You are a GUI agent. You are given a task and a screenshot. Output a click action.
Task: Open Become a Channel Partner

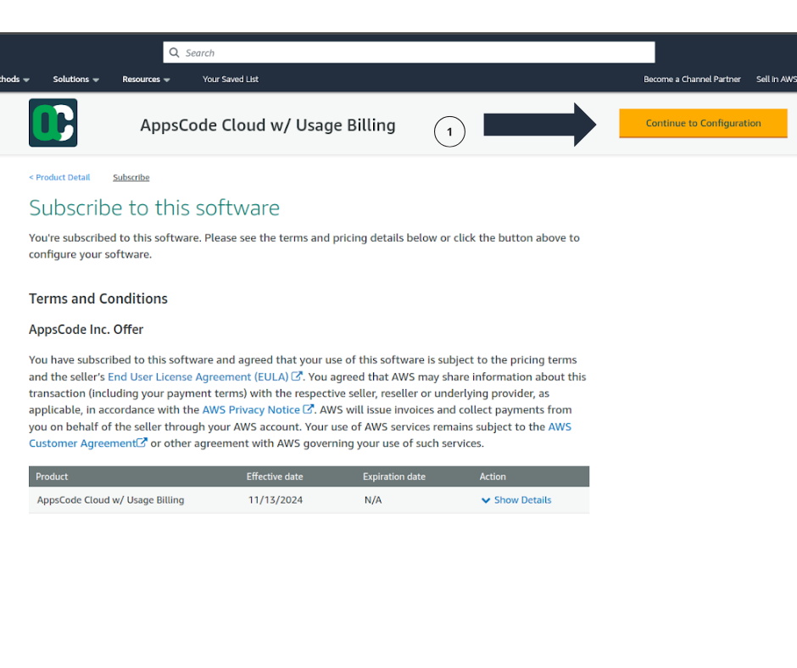pyautogui.click(x=692, y=80)
